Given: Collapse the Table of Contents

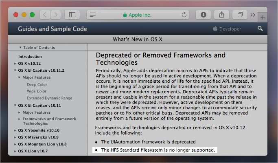Looking at the screenshot, I should pyautogui.click(x=20, y=47).
